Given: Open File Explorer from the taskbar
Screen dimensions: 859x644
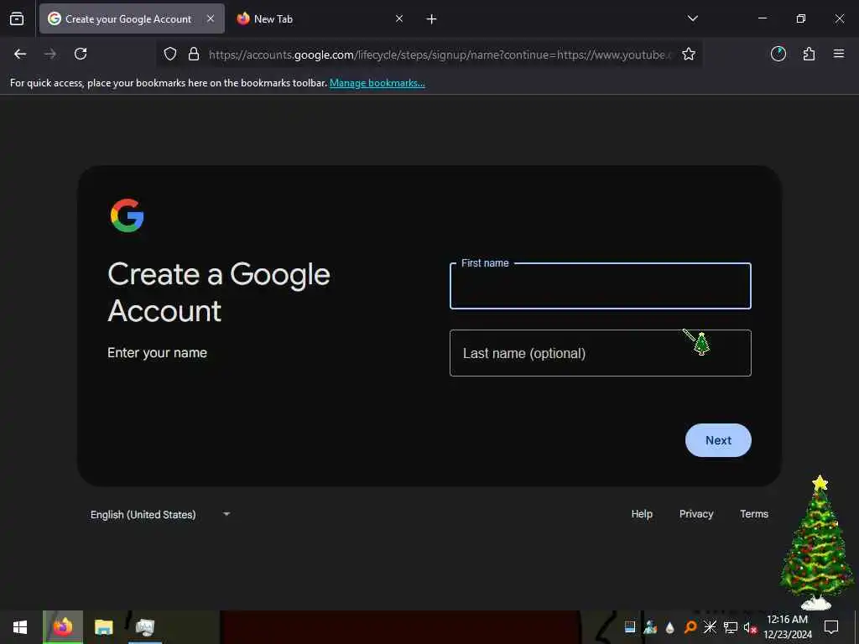Looking at the screenshot, I should (103, 627).
